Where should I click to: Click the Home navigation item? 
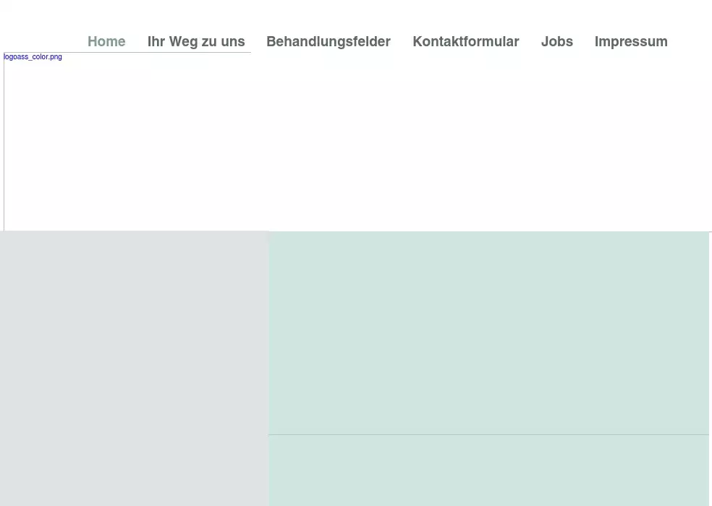point(106,42)
